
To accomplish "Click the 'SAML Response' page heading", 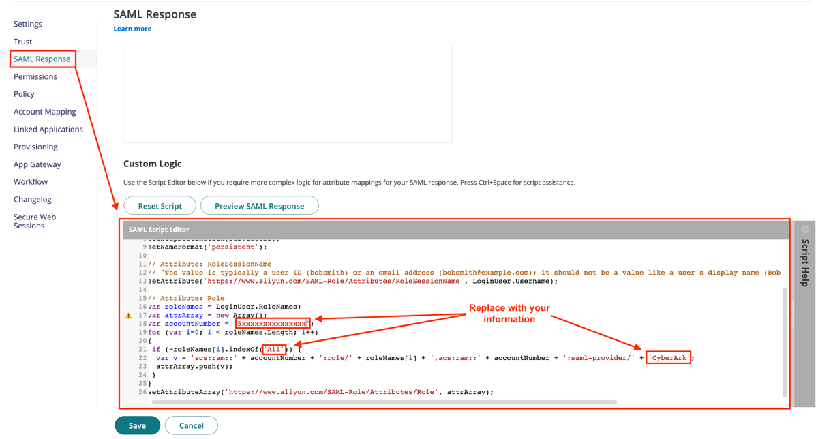I will 155,14.
